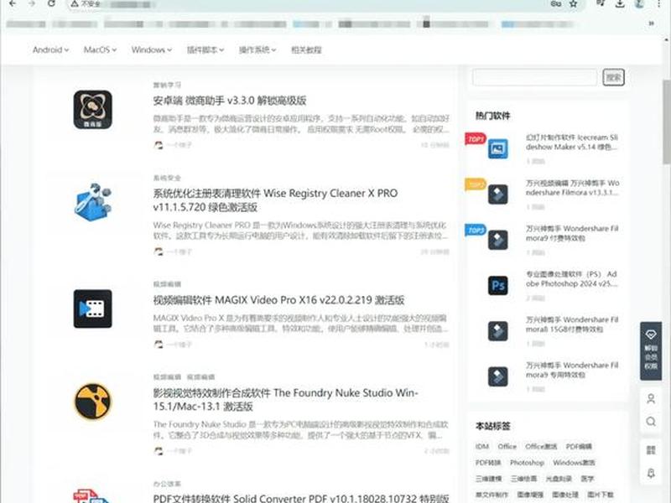The image size is (671, 503).
Task: Open Icecream Slideshow Maker v5.14 hot link
Action: point(572,142)
